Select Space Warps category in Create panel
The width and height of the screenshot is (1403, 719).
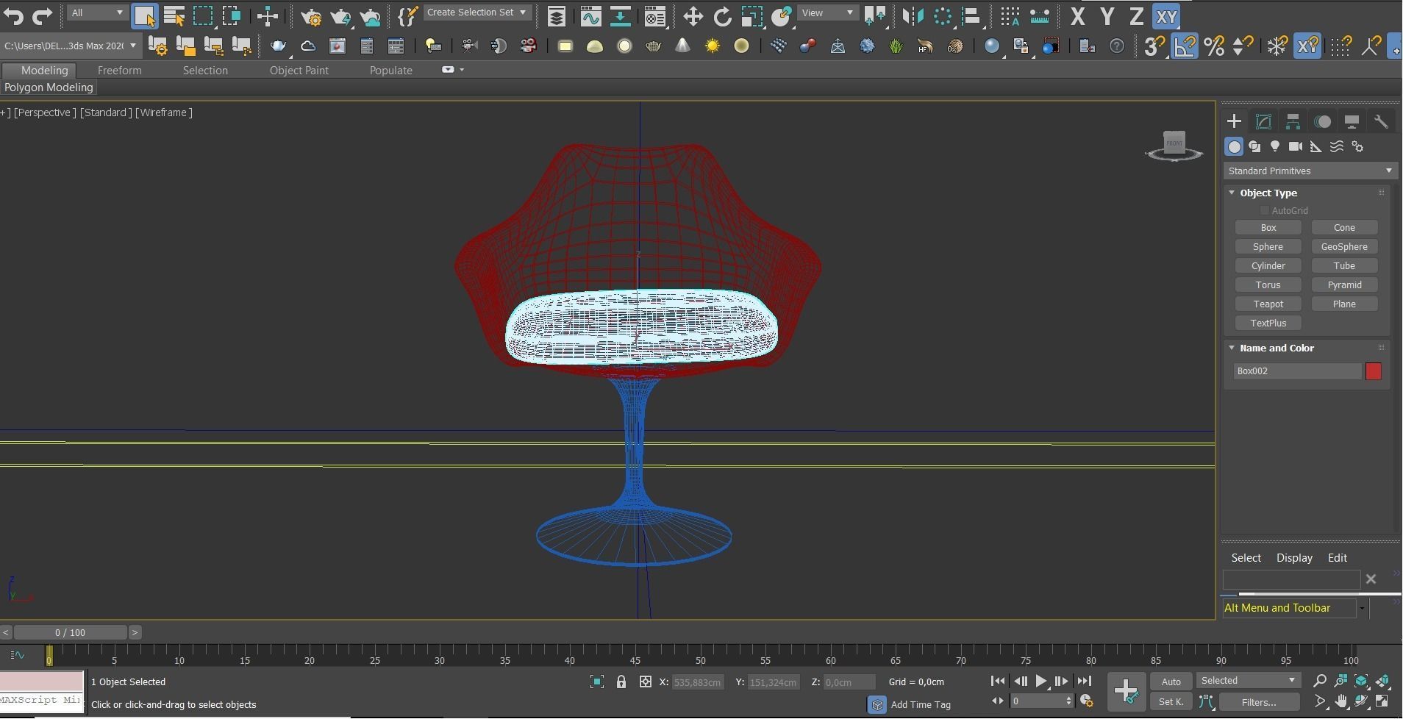(x=1337, y=146)
